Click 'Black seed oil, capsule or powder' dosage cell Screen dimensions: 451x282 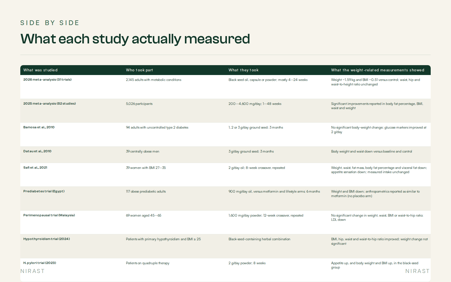click(x=268, y=80)
